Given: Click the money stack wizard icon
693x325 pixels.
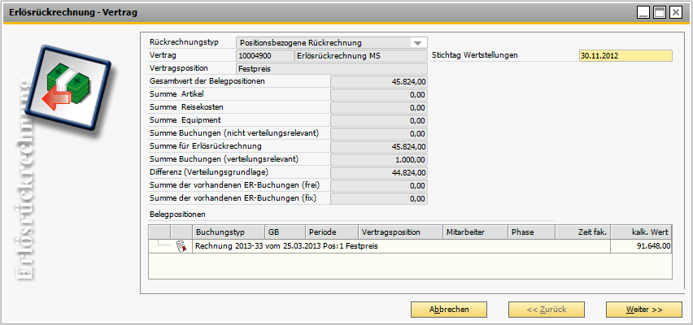Looking at the screenshot, I should 67,89.
